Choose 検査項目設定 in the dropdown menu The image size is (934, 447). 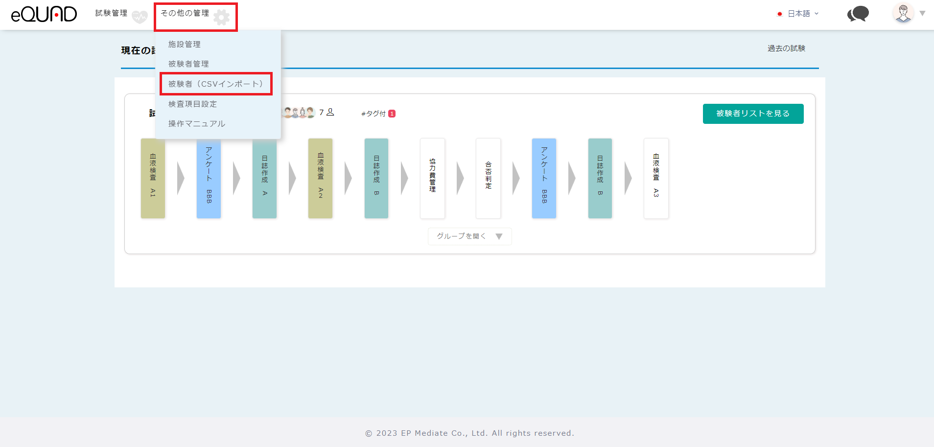click(192, 104)
